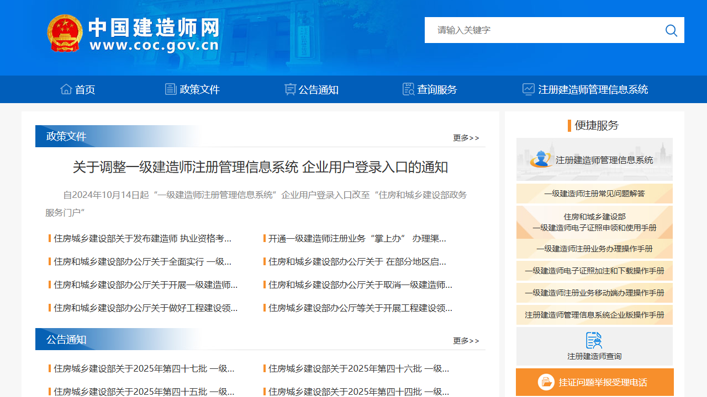The image size is (707, 397).
Task: Click the chart icon beside 注册建造师管理信息系统
Action: pyautogui.click(x=528, y=89)
